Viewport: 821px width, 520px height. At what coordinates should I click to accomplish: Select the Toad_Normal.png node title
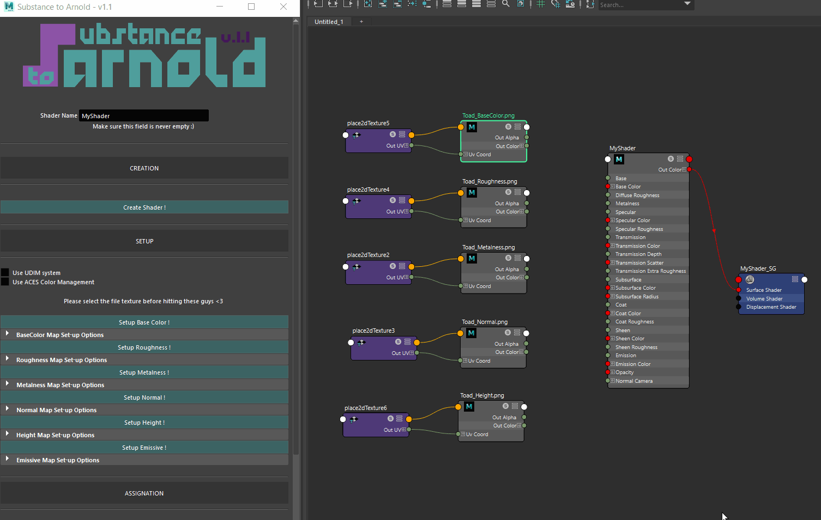pos(485,322)
